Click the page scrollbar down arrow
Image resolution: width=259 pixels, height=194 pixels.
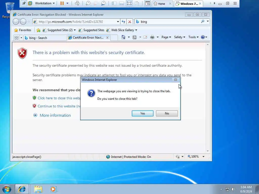tap(208, 151)
